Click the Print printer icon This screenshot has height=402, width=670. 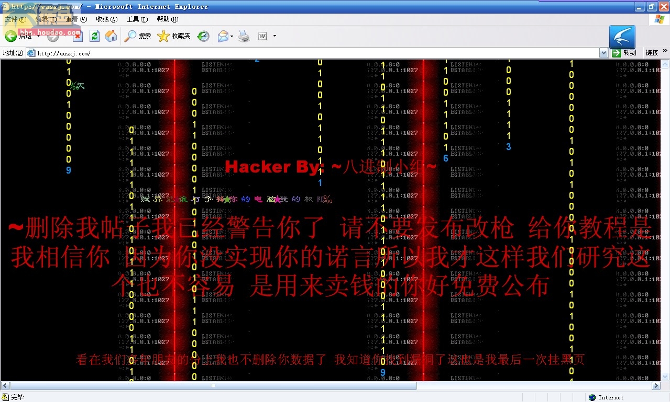[x=244, y=36]
